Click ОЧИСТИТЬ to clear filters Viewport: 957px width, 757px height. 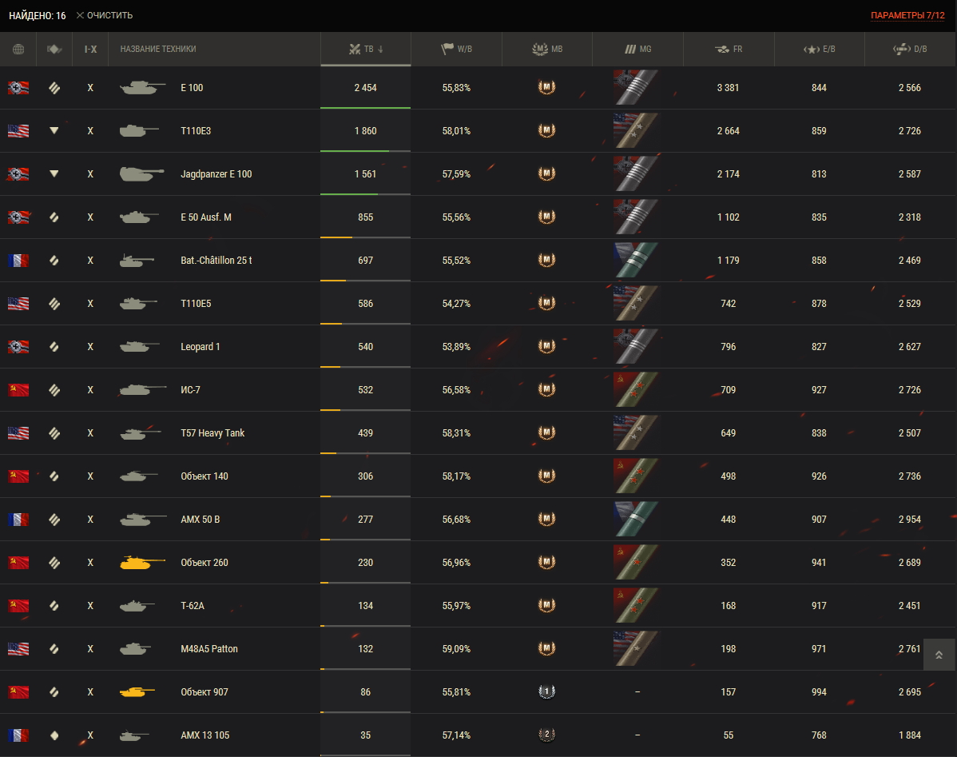coord(105,15)
